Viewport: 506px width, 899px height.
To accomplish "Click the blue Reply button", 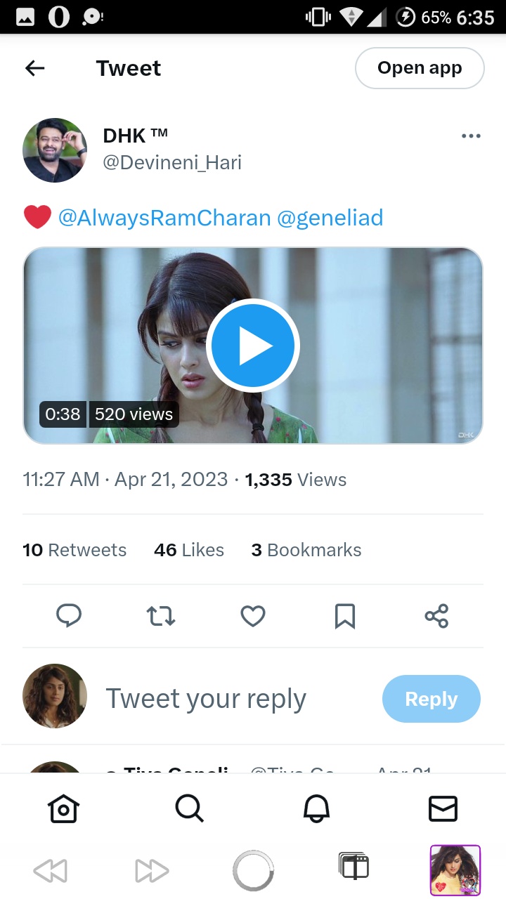I will pyautogui.click(x=432, y=699).
